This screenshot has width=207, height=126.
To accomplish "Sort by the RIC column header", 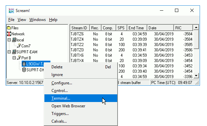I will (183, 28).
